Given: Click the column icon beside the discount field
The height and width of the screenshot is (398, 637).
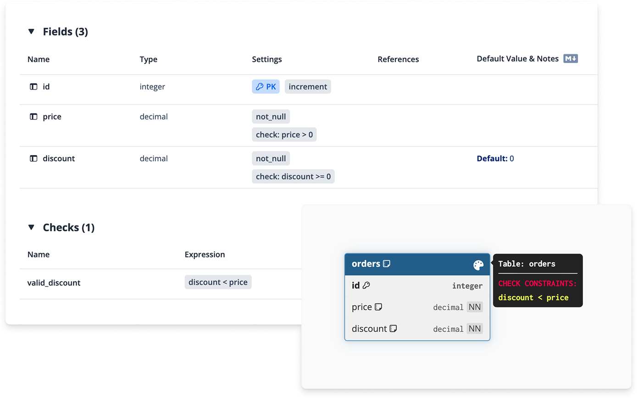Looking at the screenshot, I should point(33,158).
